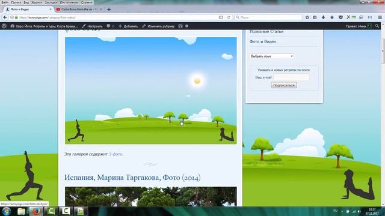Image resolution: width=385 pixels, height=216 pixels.
Task: Click the page vertical scrollbar thumb
Action: click(x=383, y=51)
